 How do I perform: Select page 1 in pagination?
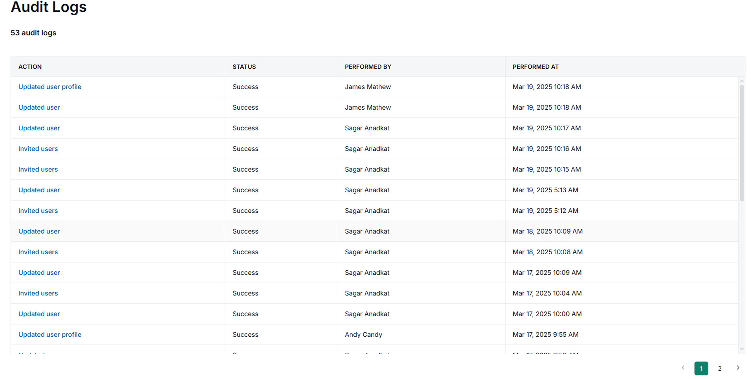(x=701, y=369)
